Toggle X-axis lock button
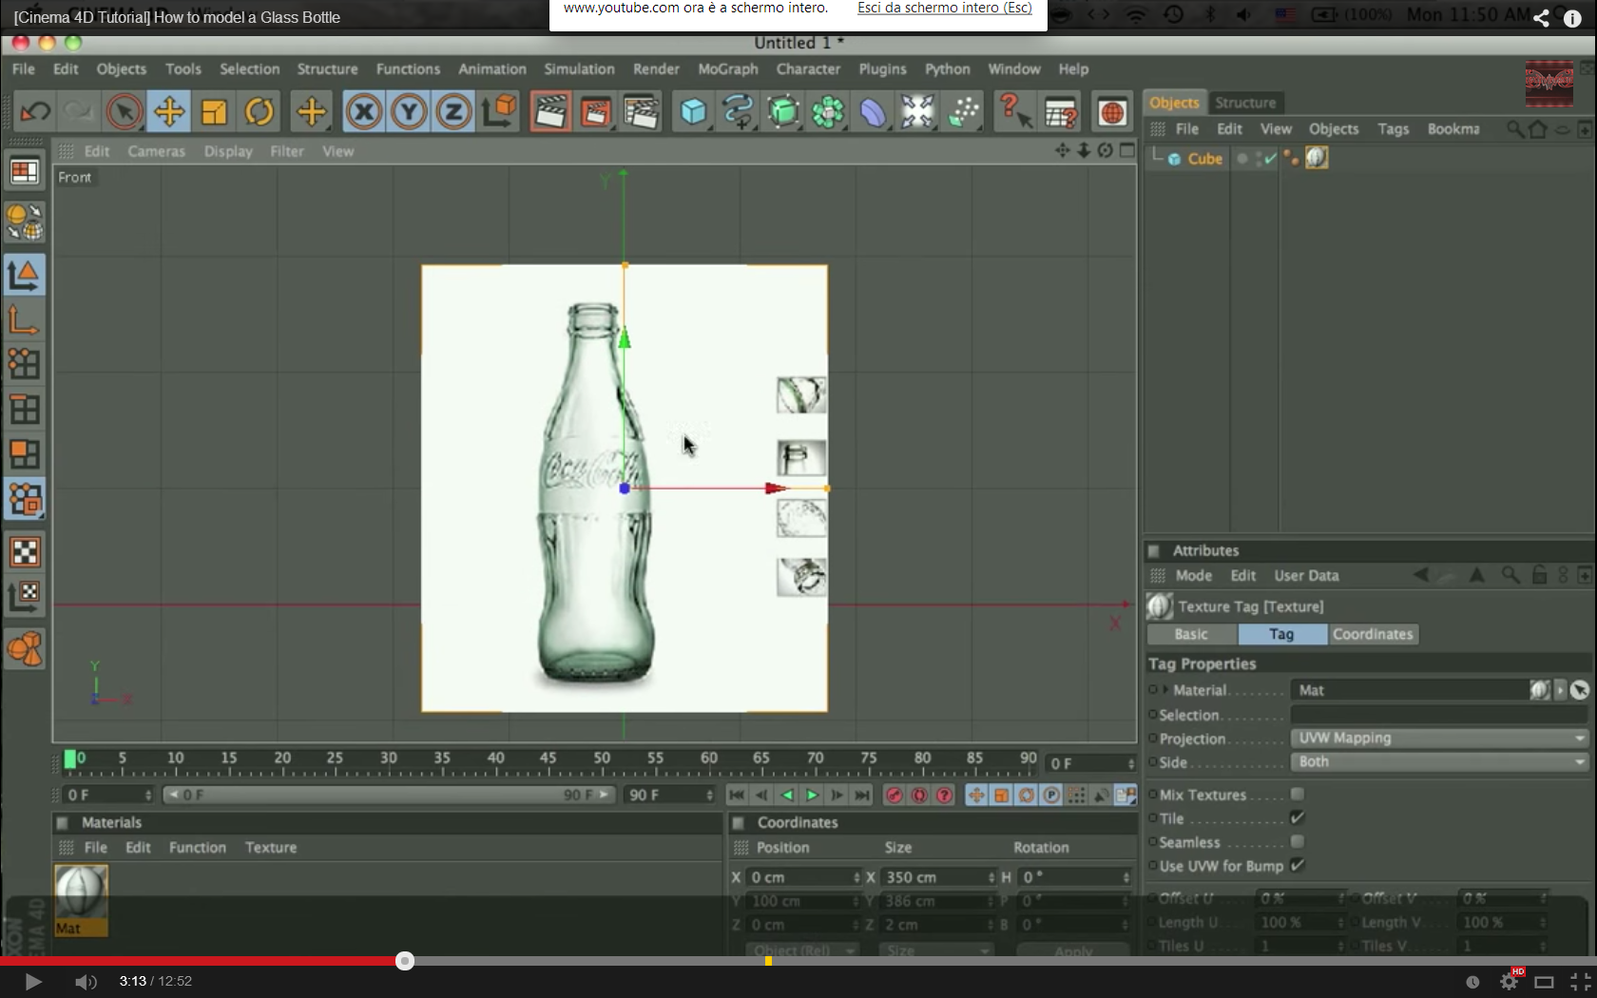The width and height of the screenshot is (1597, 998). coord(363,112)
